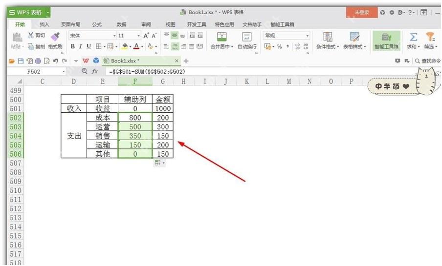Viewport: 442px width, 266px height.
Task: Close the Book1.xlsx tab
Action: [177, 61]
